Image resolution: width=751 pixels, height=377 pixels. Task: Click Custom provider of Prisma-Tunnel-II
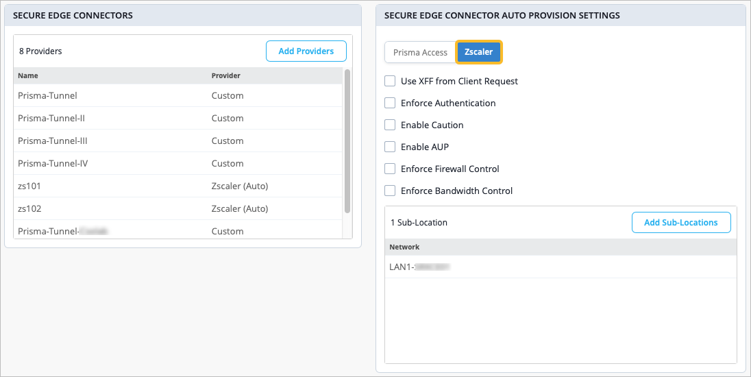point(227,118)
